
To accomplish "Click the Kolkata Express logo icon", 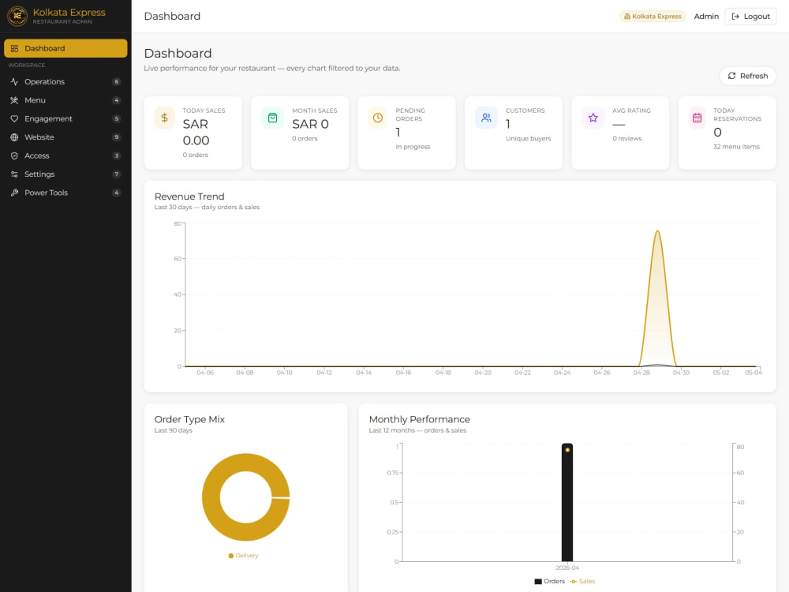I will (17, 16).
